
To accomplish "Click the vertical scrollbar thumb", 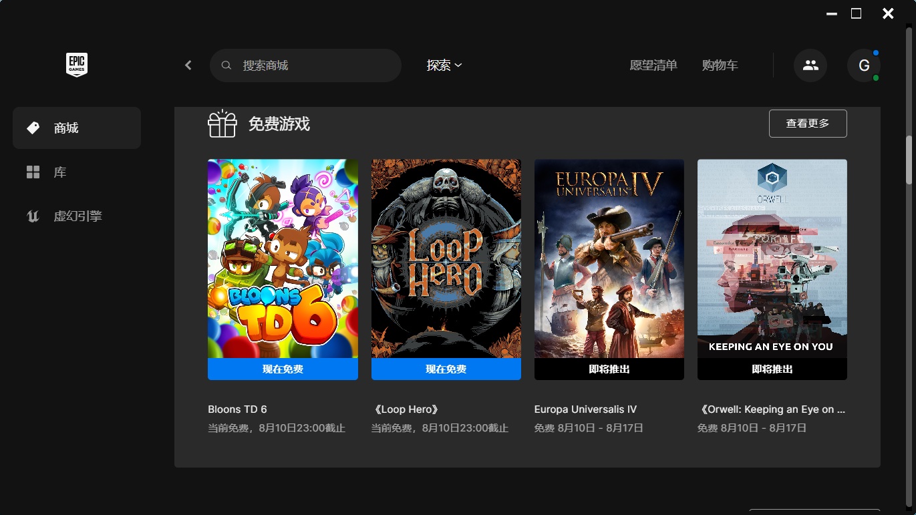I will point(909,160).
